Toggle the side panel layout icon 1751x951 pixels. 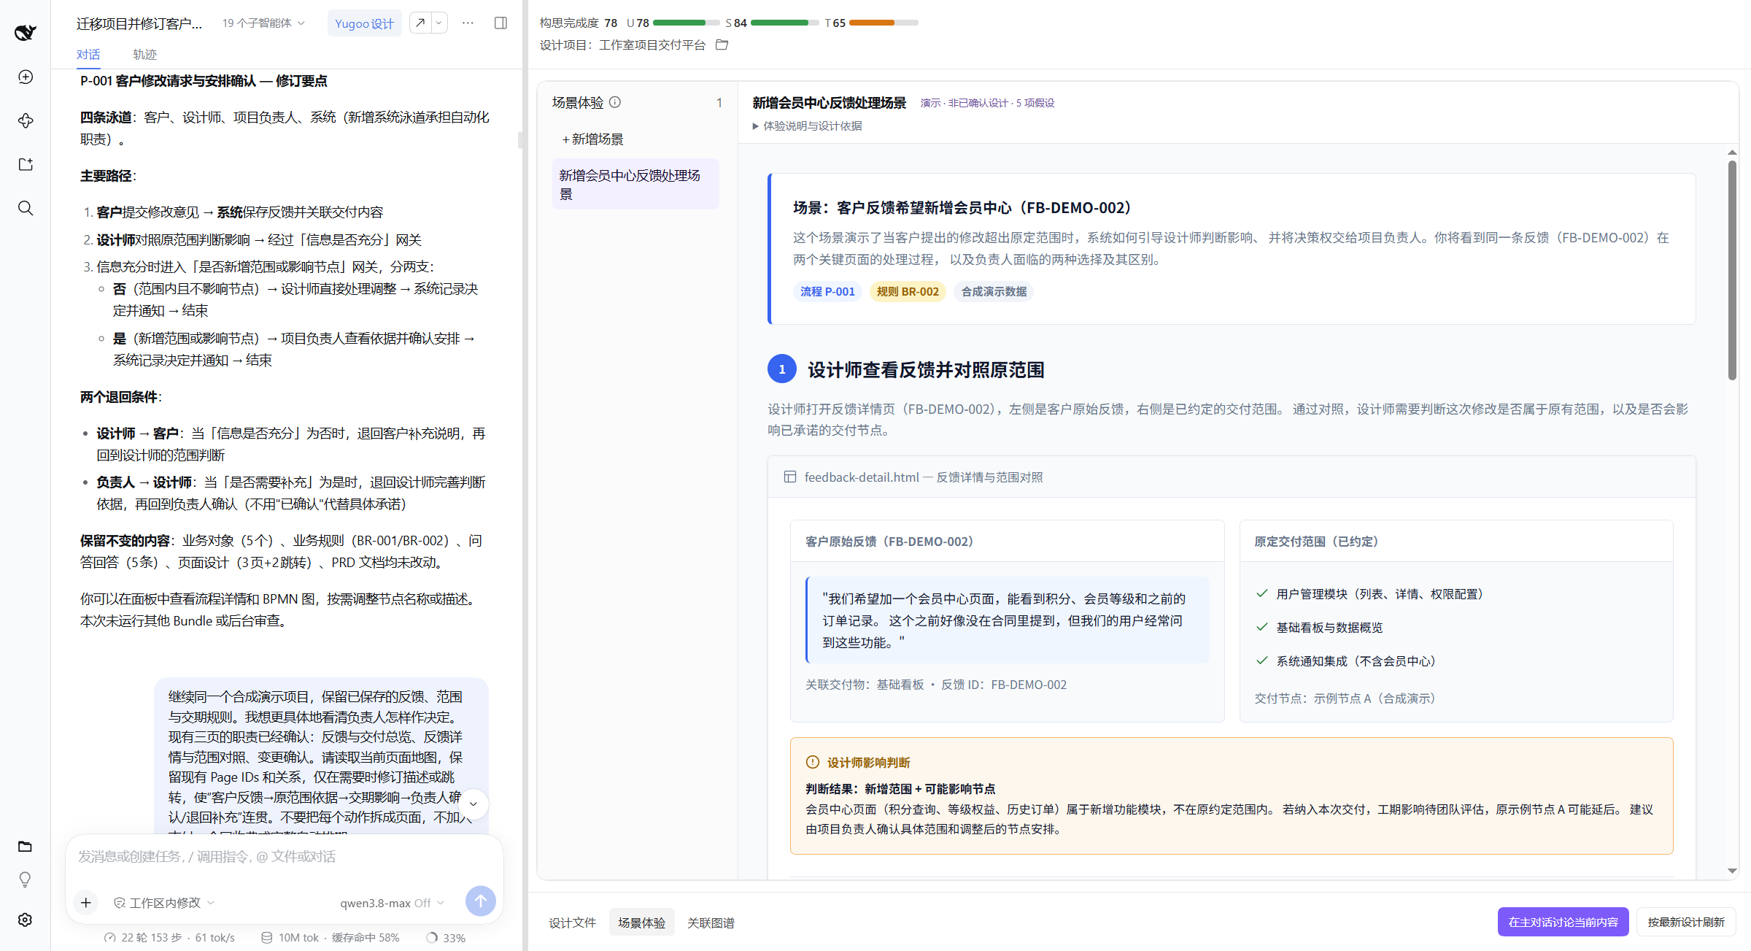click(500, 23)
